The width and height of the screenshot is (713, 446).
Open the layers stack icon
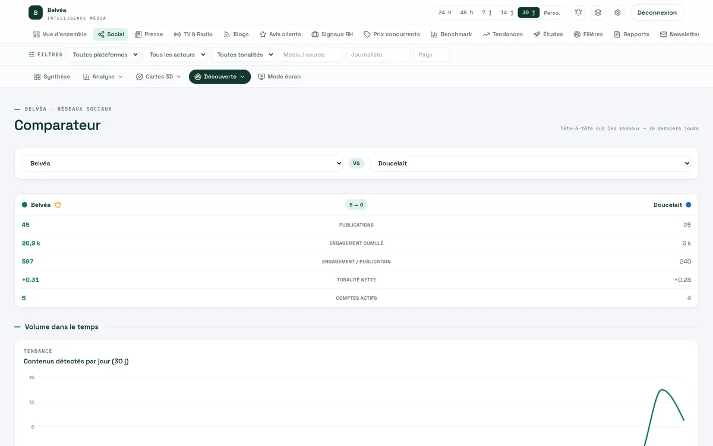click(x=598, y=12)
